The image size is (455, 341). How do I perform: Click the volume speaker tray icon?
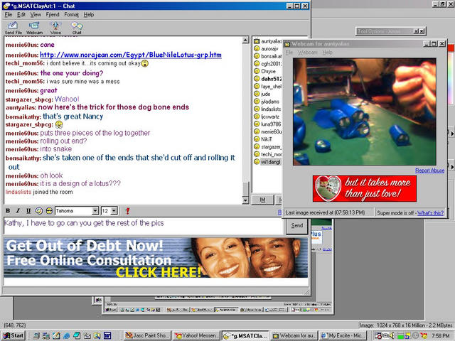pos(392,335)
